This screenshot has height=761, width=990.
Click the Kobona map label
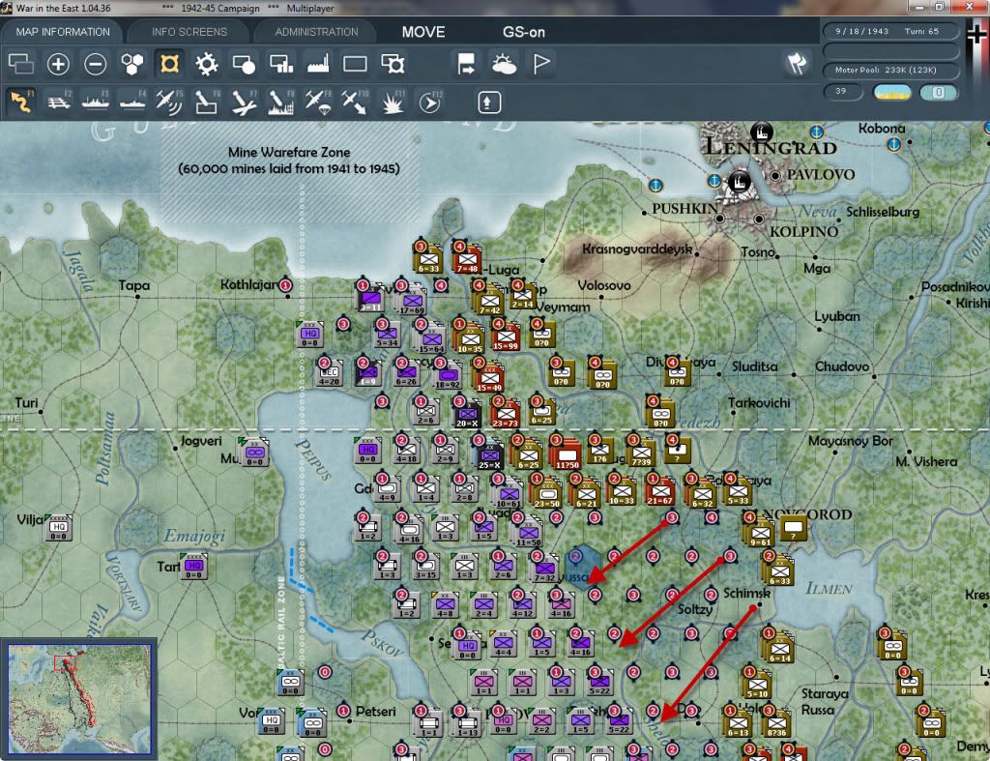point(882,129)
